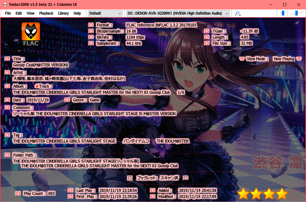Screen dimensions: 306x202
Task: Click the Game genre value
Action: tap(95, 100)
